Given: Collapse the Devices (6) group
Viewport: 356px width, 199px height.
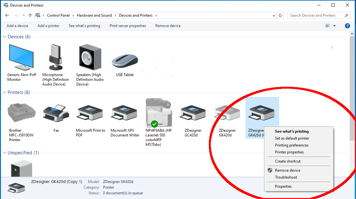Looking at the screenshot, I should pos(4,37).
